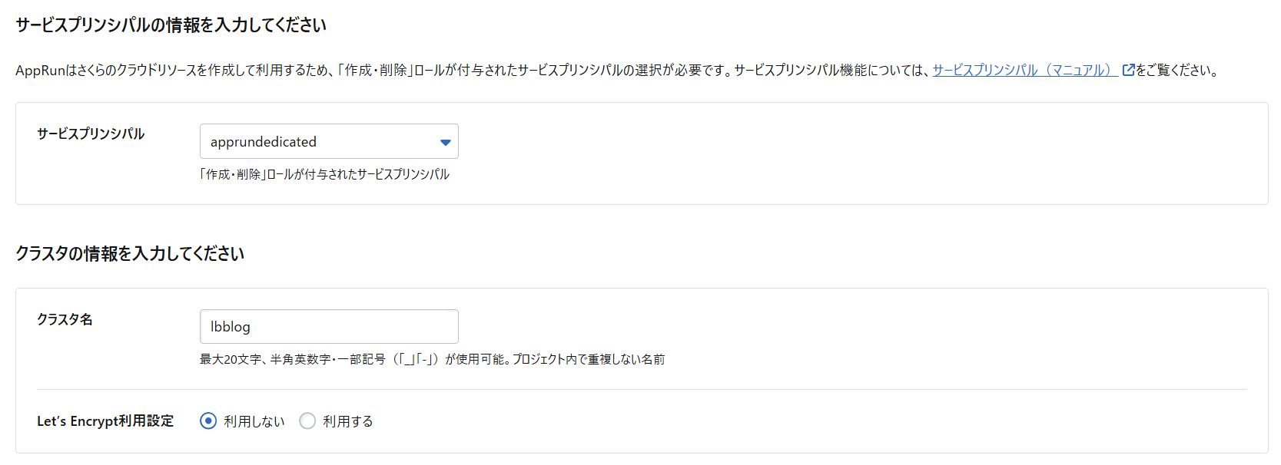Open the サービスプリンシパル（マニュアル） link
This screenshot has width=1281, height=465.
1023,71
